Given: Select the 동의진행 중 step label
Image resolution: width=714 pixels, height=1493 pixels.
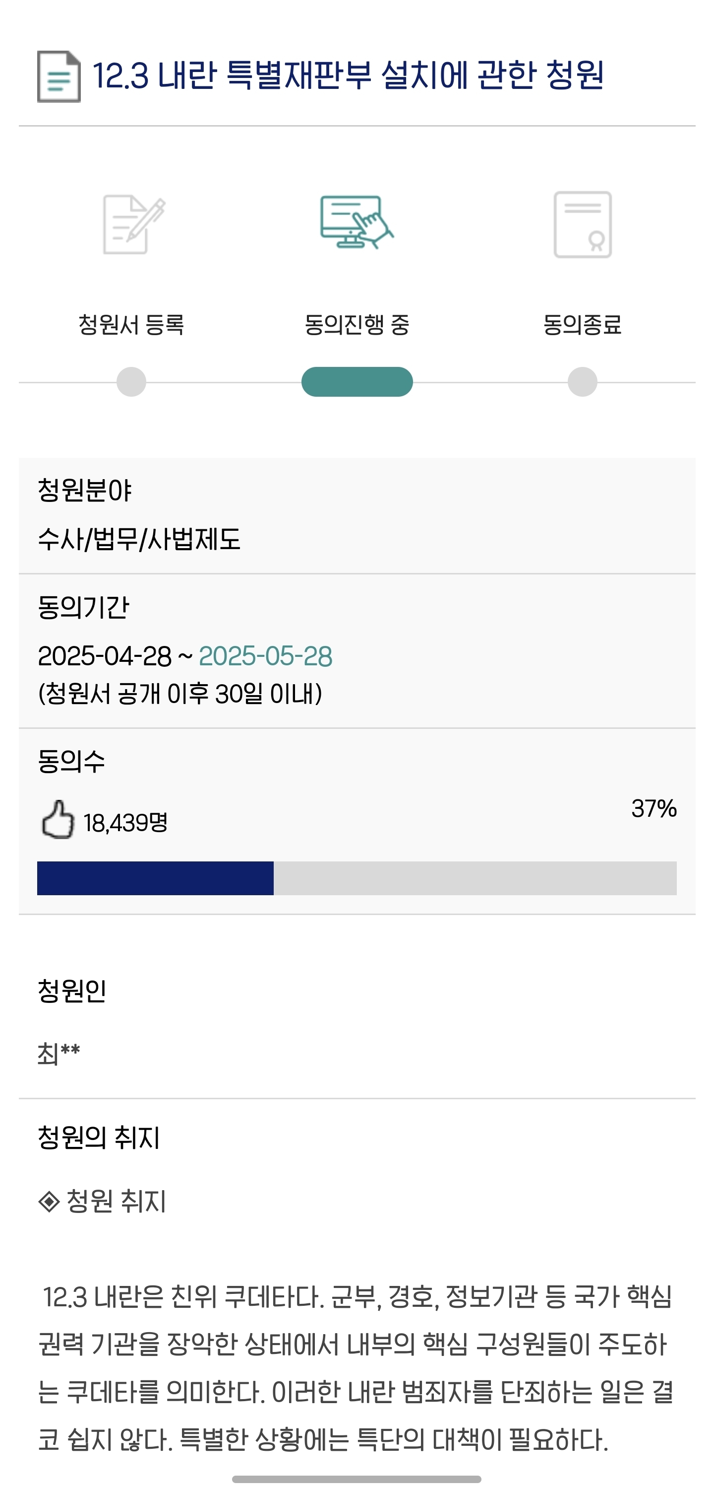Looking at the screenshot, I should pos(357,324).
